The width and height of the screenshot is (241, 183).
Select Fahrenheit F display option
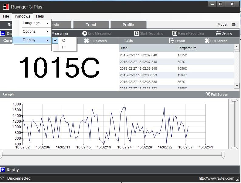[64, 47]
